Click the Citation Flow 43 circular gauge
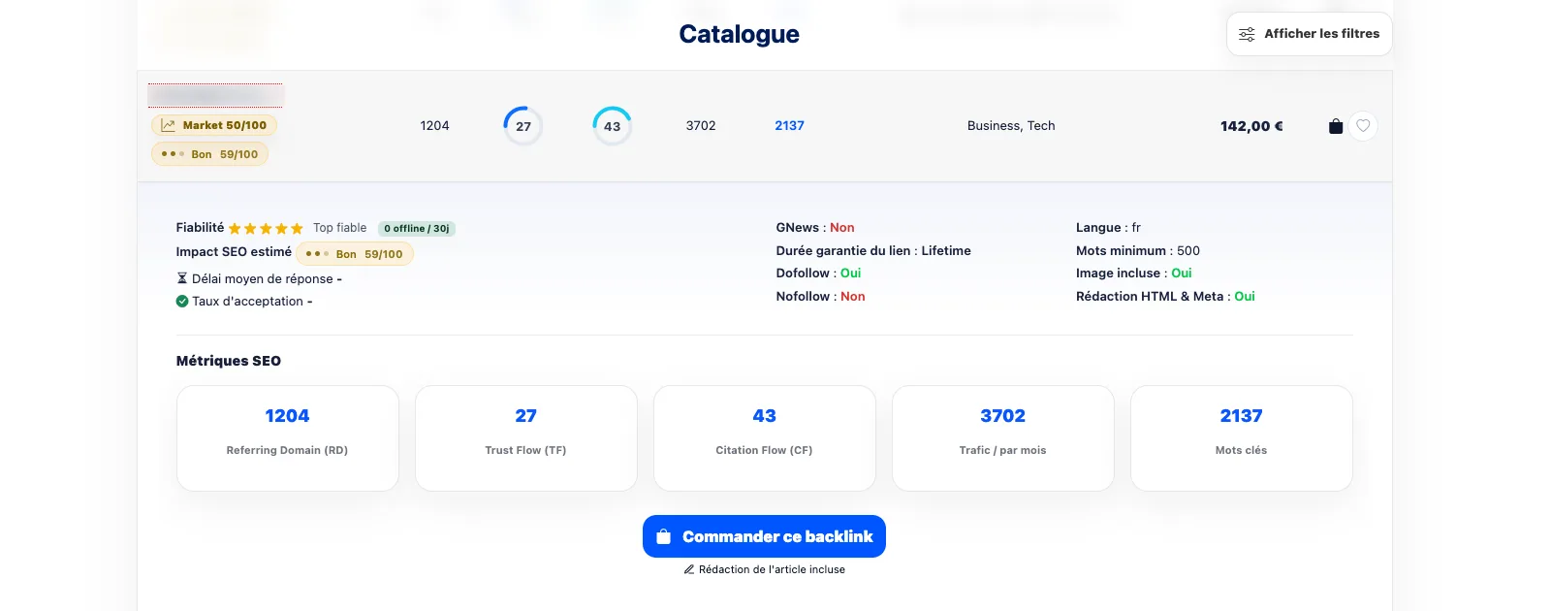The width and height of the screenshot is (1551, 611). point(612,126)
